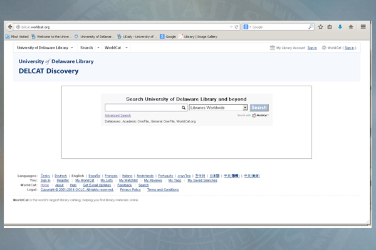Open the About footer link
This screenshot has width=376, height=250.
tap(60, 185)
